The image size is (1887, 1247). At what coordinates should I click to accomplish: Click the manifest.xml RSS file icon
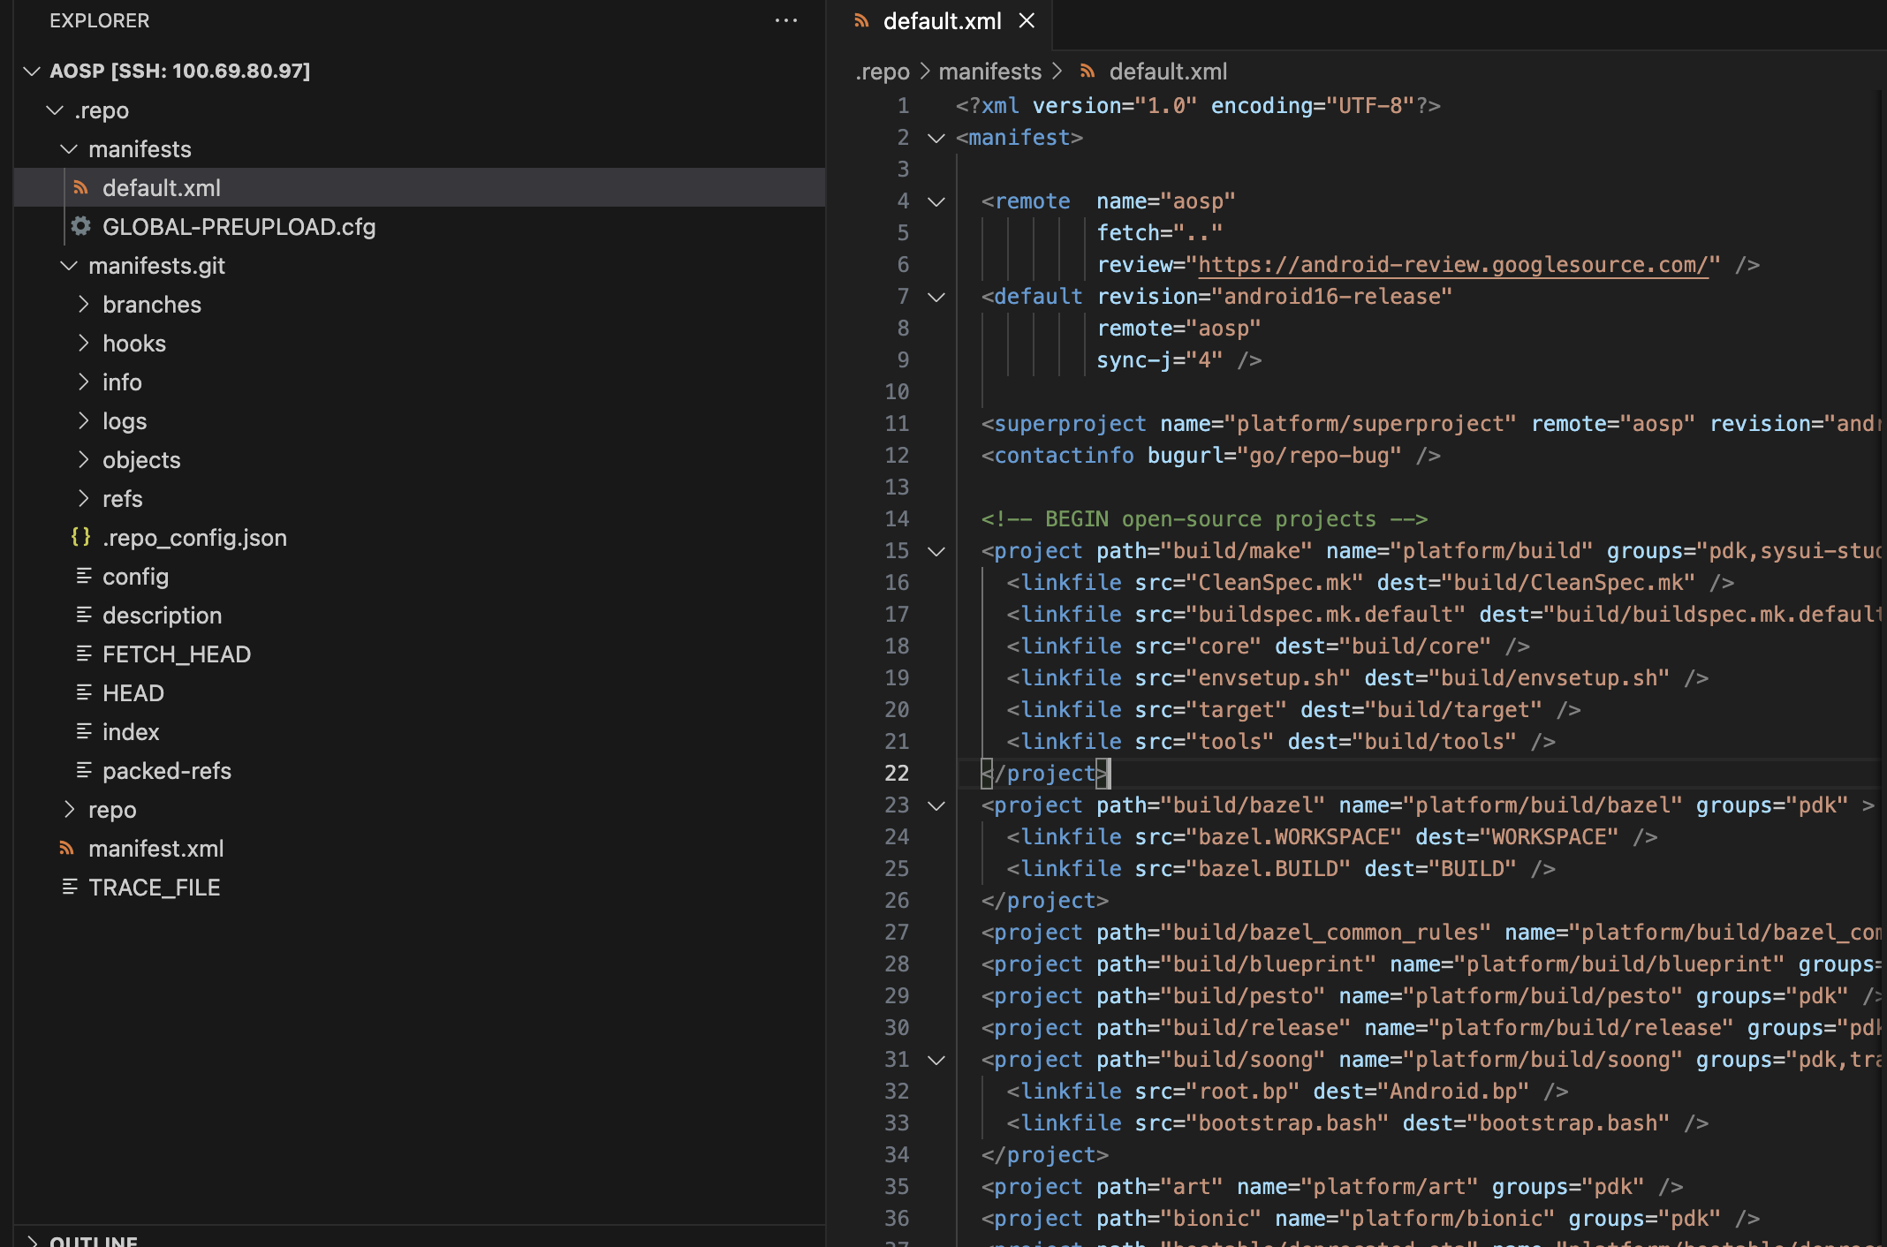pos(67,849)
